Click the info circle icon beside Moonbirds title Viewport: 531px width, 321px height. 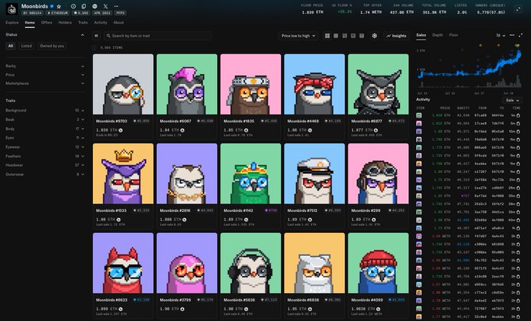pyautogui.click(x=73, y=6)
